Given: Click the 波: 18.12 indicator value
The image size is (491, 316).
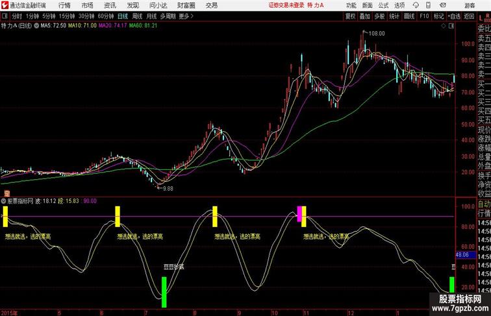Looking at the screenshot, I should click(x=45, y=201).
